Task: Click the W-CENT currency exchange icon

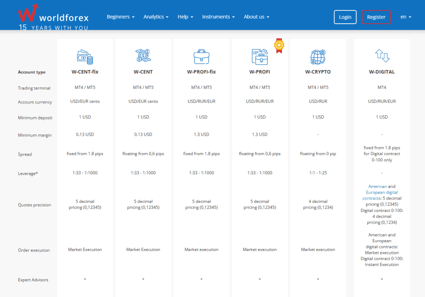Action: pyautogui.click(x=143, y=56)
